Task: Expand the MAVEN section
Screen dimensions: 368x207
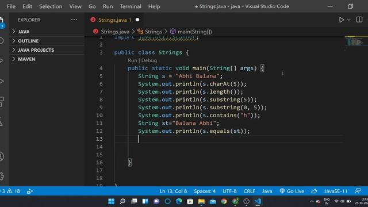Action: (x=47, y=59)
